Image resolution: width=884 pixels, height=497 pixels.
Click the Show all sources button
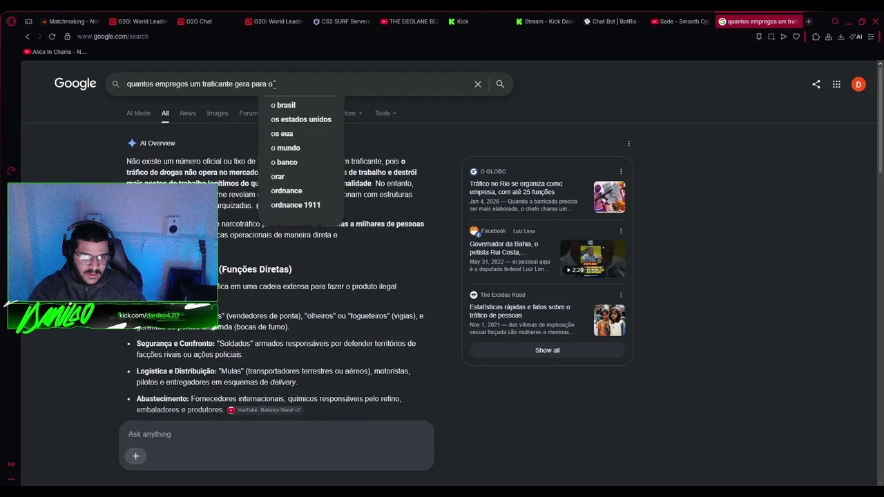(x=548, y=350)
